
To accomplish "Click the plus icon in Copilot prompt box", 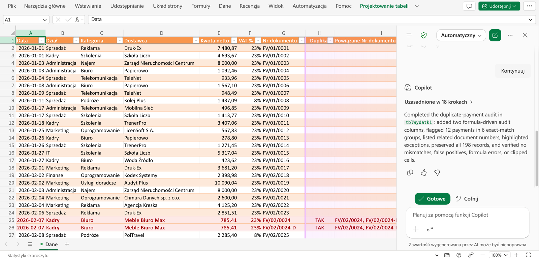I will (x=416, y=229).
